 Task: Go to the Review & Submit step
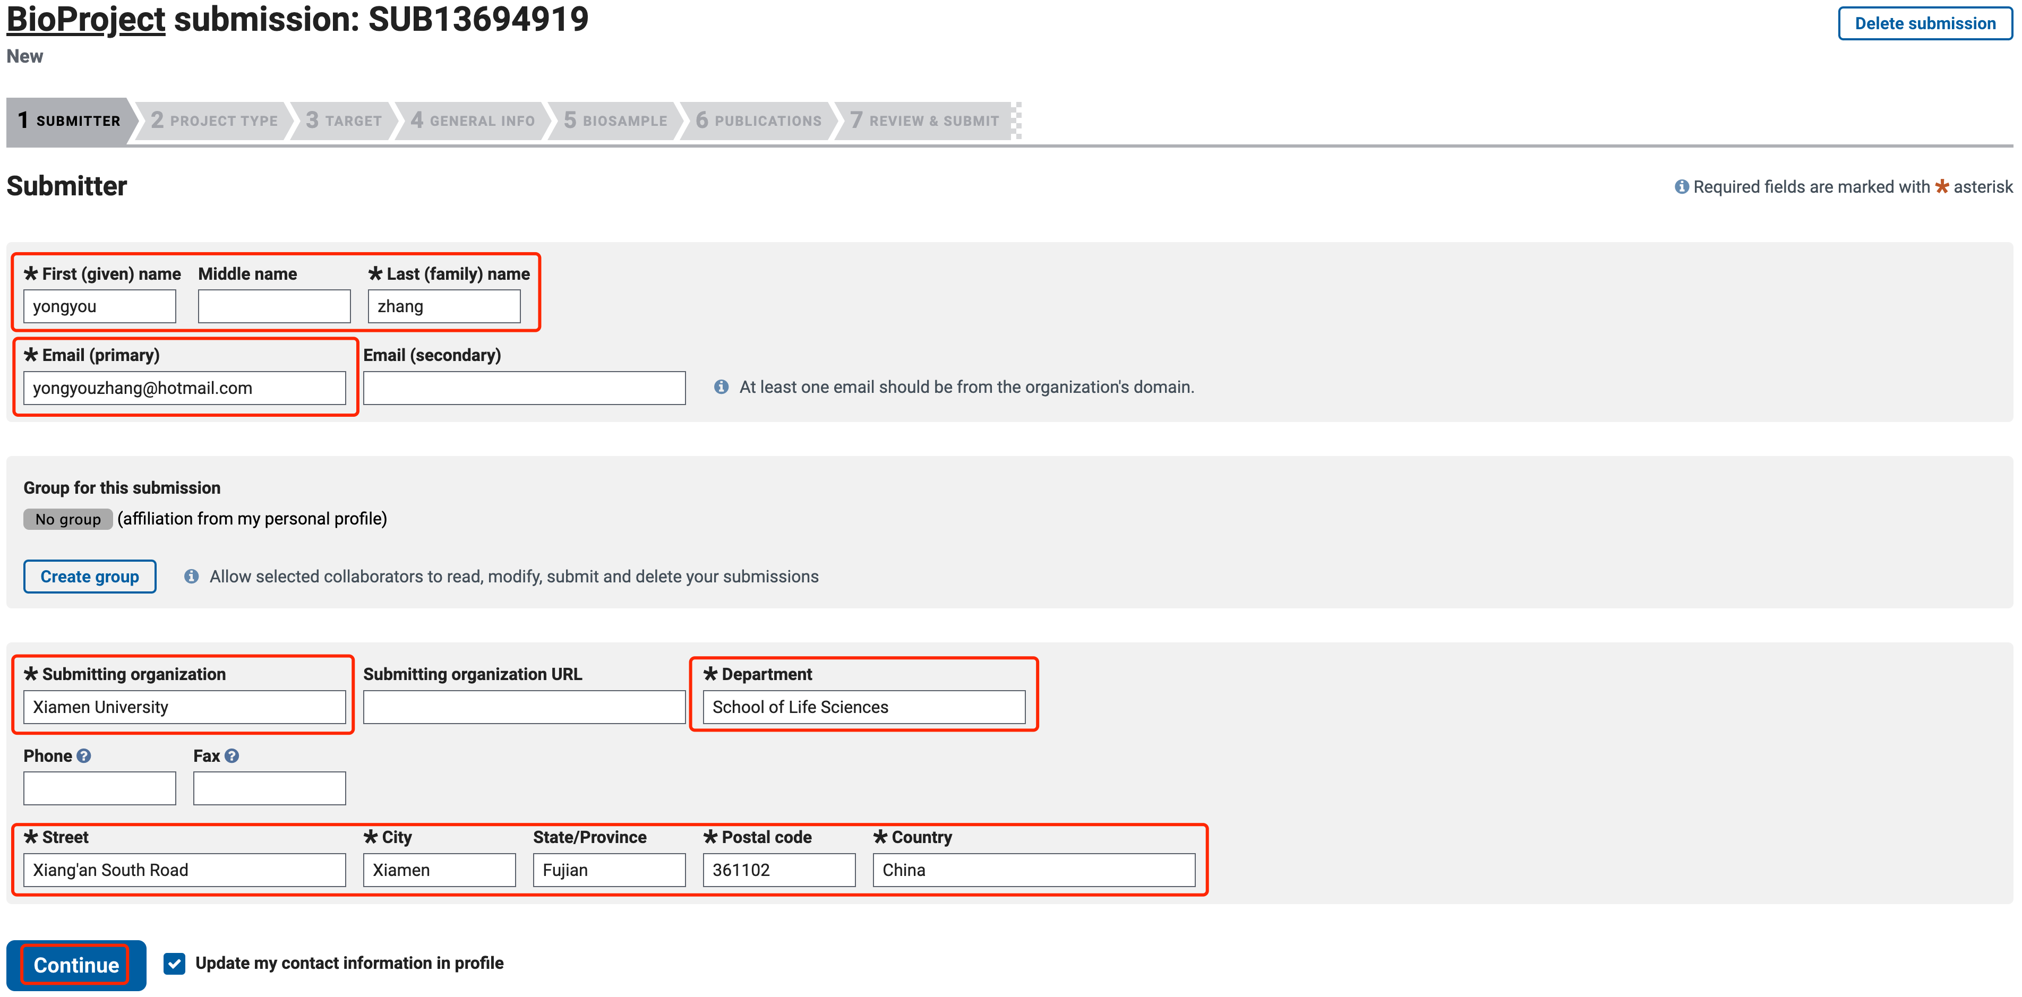(924, 121)
